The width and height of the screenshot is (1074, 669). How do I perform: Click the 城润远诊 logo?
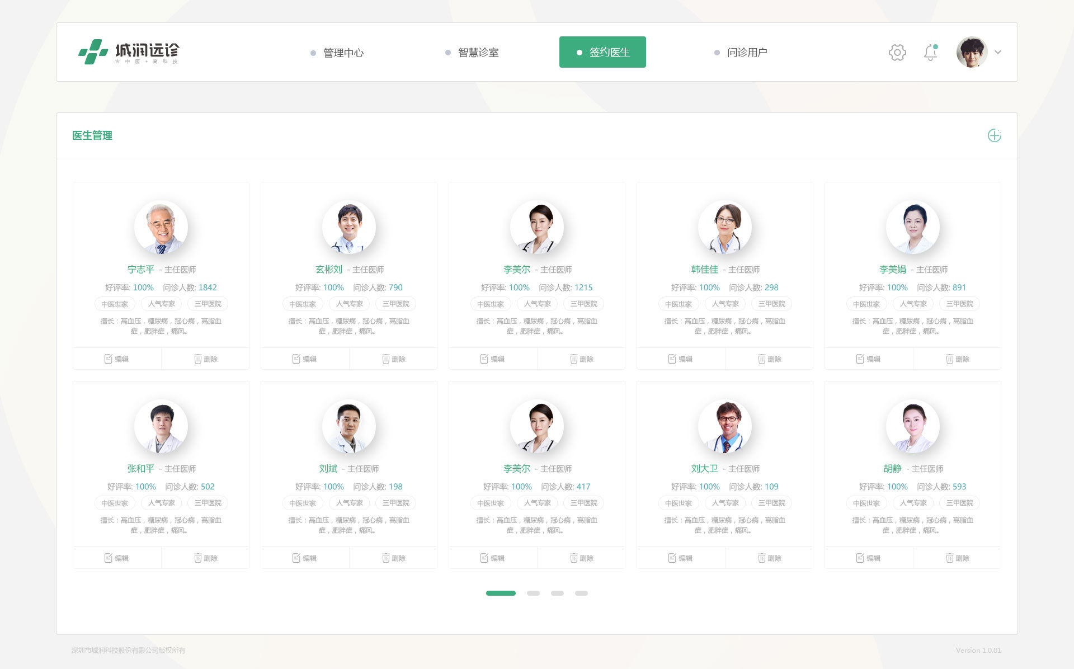tap(129, 52)
